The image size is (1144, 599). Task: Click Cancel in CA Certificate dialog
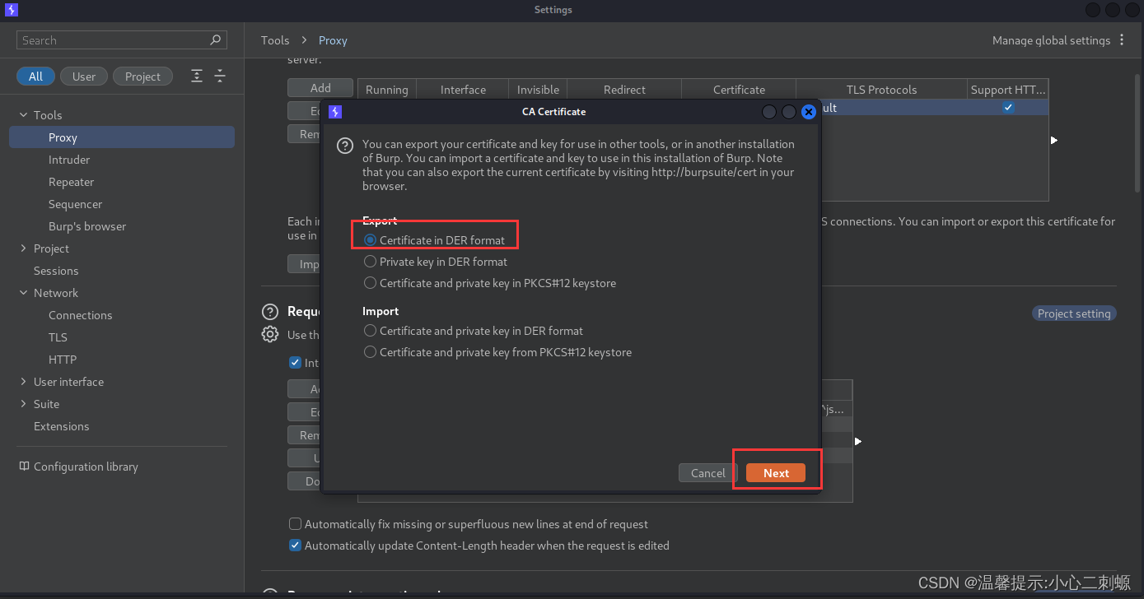pyautogui.click(x=708, y=473)
